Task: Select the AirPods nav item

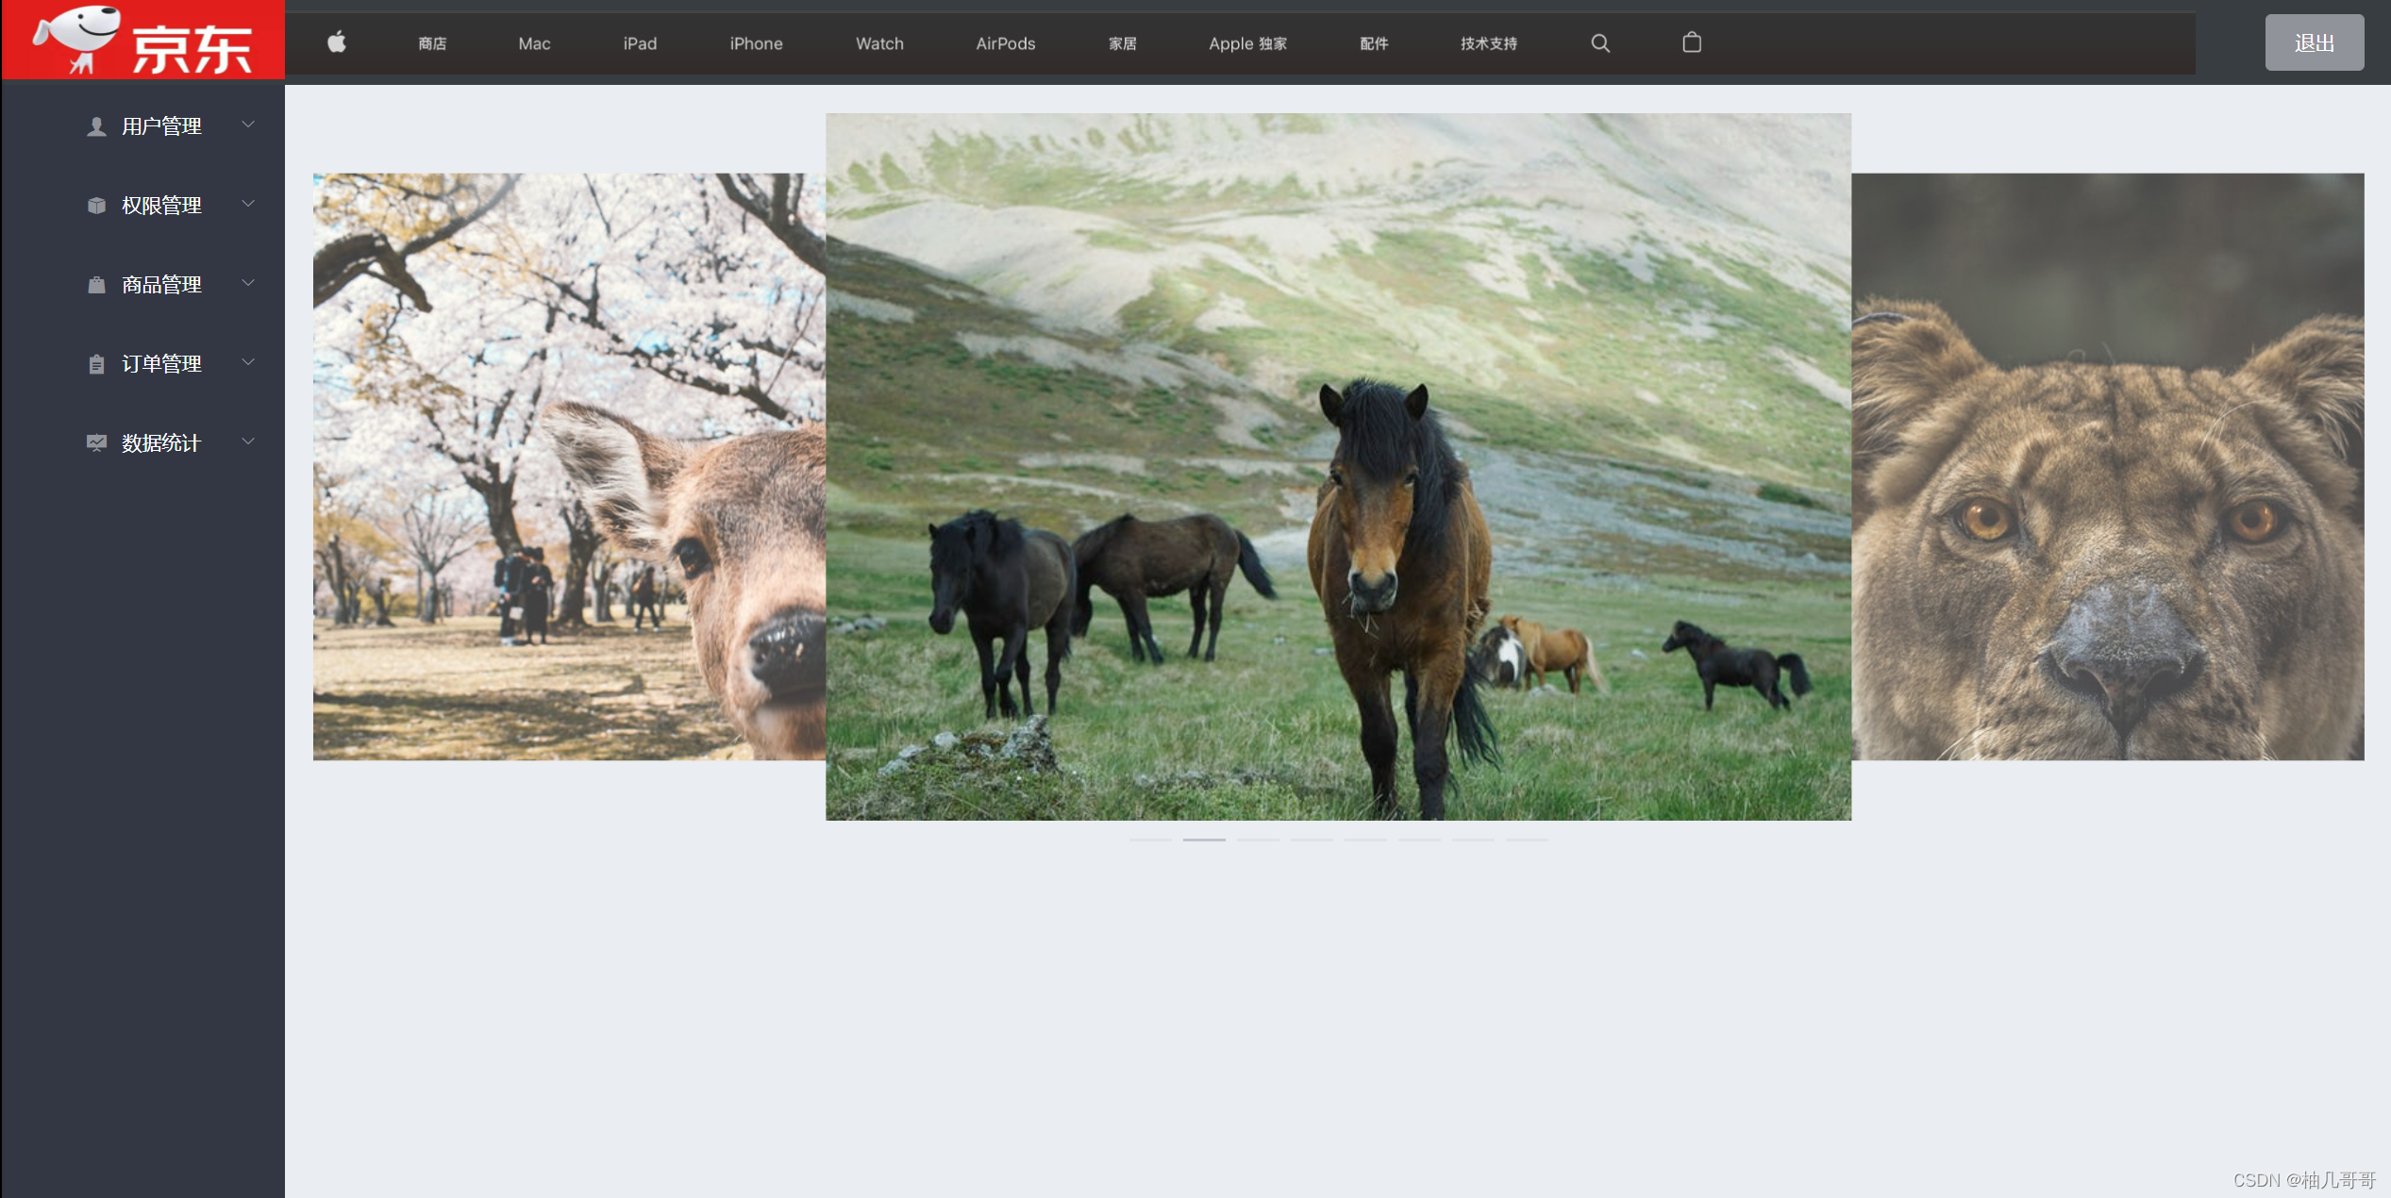Action: tap(1005, 43)
